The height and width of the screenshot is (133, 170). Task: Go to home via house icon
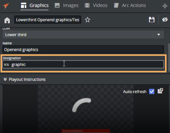(7, 20)
